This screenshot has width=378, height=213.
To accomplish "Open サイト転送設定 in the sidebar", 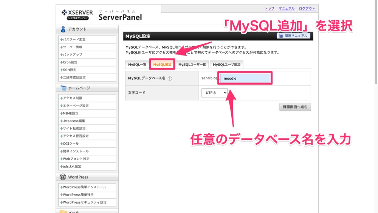I will (x=87, y=128).
